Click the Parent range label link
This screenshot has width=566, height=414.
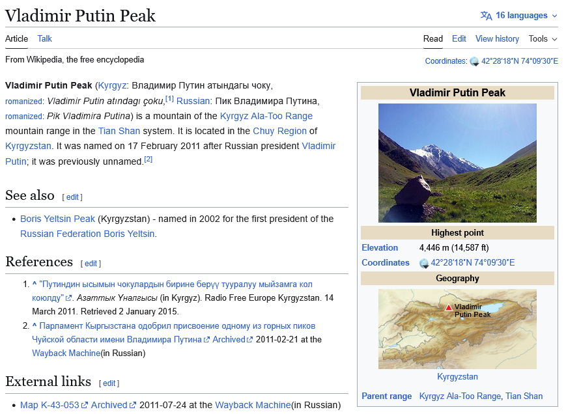(387, 396)
